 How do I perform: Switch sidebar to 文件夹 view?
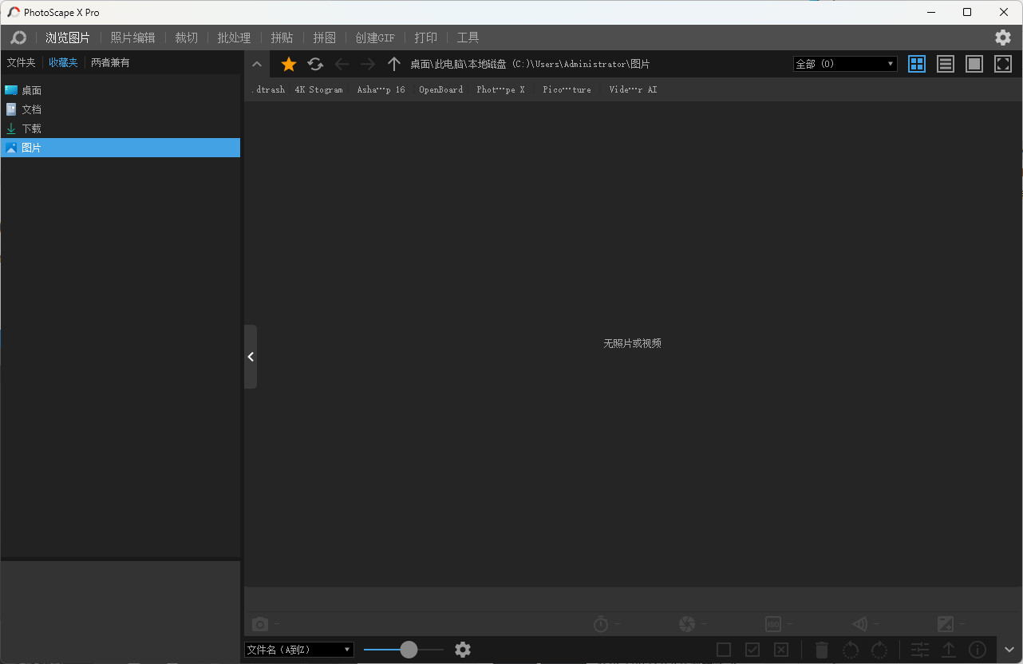point(22,62)
